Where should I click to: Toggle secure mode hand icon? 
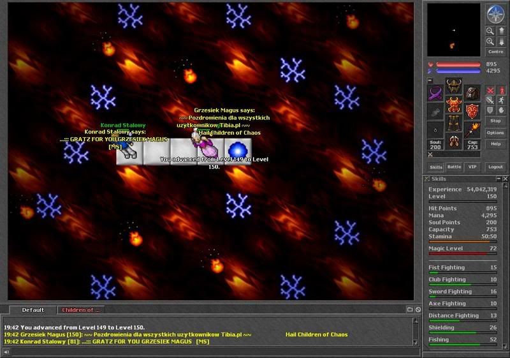click(501, 110)
